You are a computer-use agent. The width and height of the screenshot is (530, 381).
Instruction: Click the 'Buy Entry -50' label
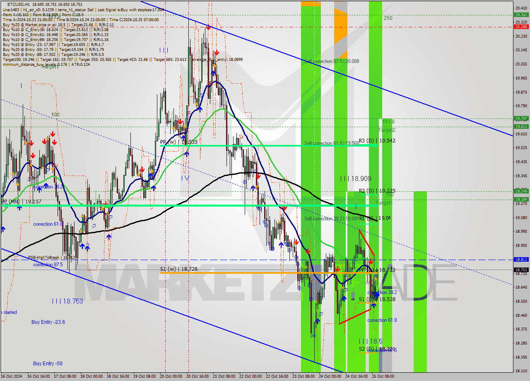click(48, 364)
